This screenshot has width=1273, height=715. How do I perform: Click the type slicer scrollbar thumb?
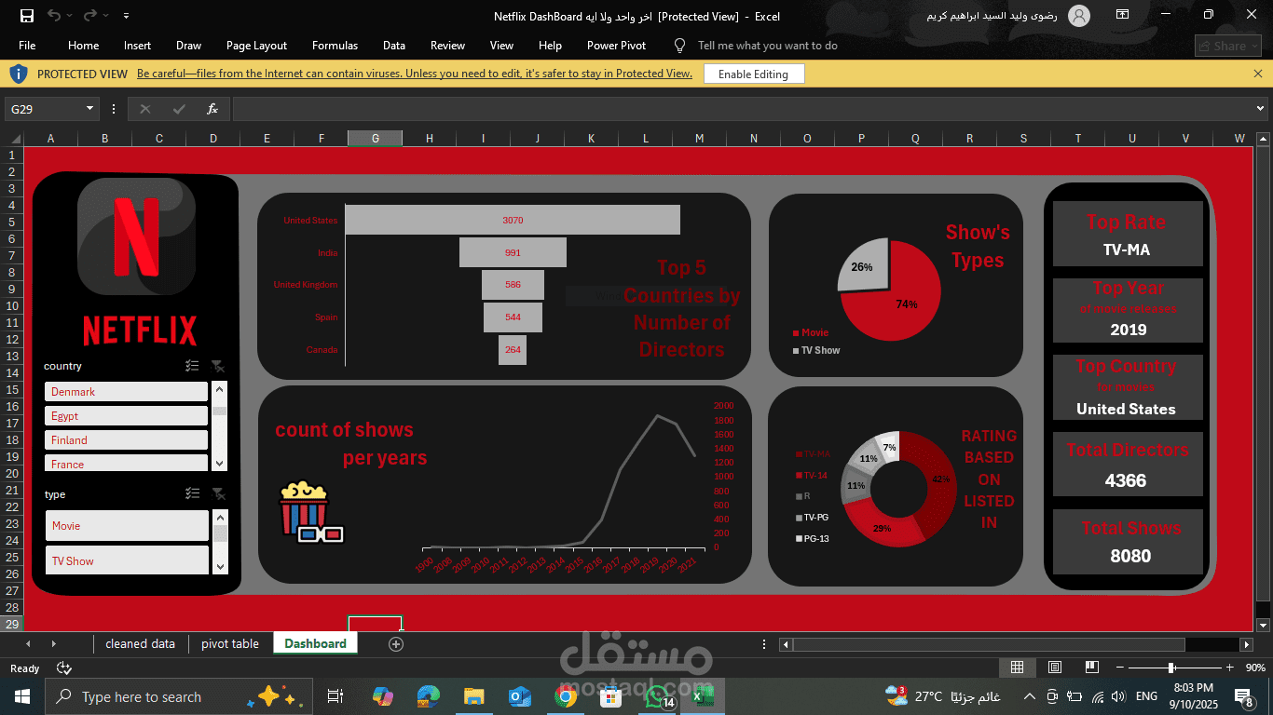coord(220,533)
